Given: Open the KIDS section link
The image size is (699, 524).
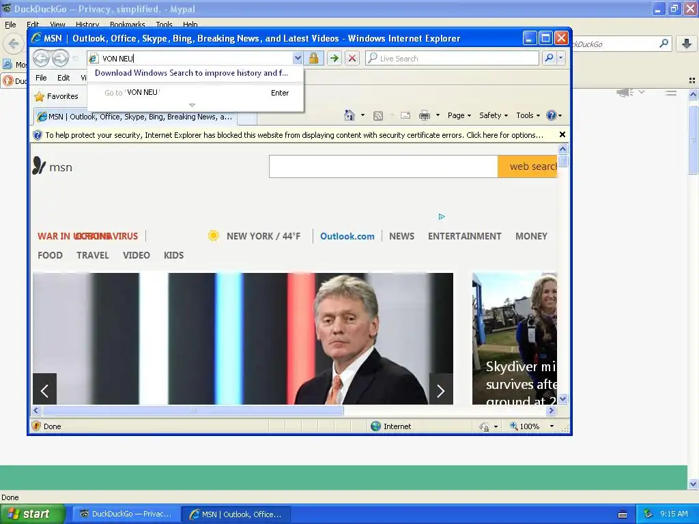Looking at the screenshot, I should (173, 255).
